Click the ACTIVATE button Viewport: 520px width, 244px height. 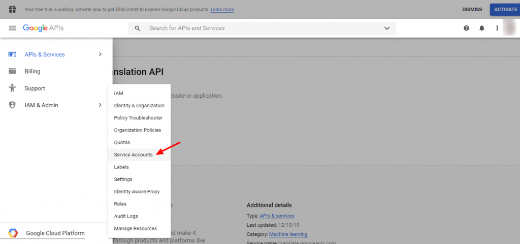click(505, 10)
